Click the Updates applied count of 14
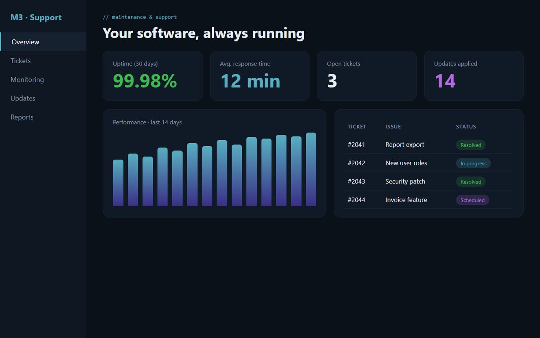This screenshot has height=338, width=540. 445,81
